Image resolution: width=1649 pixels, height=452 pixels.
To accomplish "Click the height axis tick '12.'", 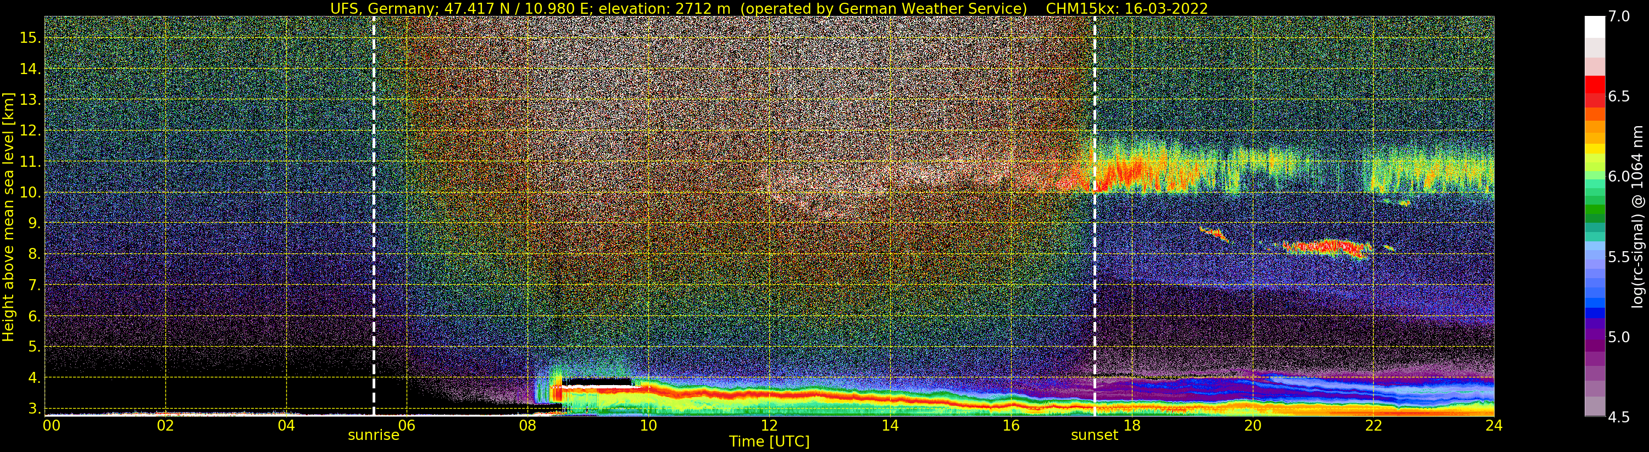I will point(30,131).
